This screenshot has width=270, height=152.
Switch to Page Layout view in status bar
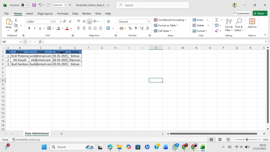pos(220,140)
